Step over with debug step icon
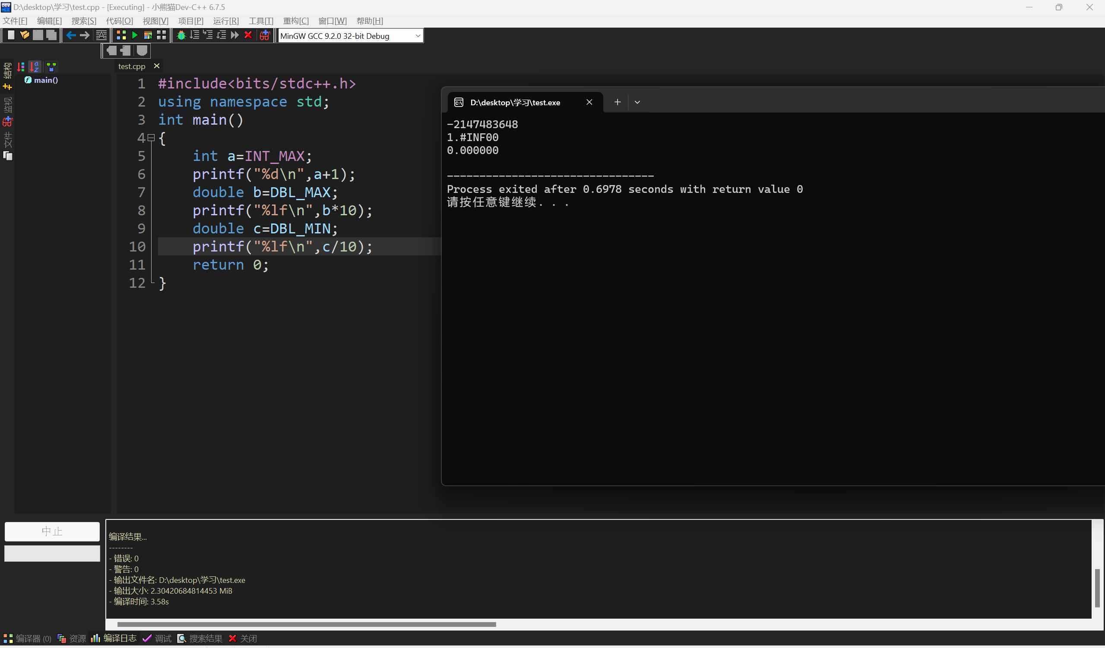Image resolution: width=1105 pixels, height=648 pixels. (195, 35)
